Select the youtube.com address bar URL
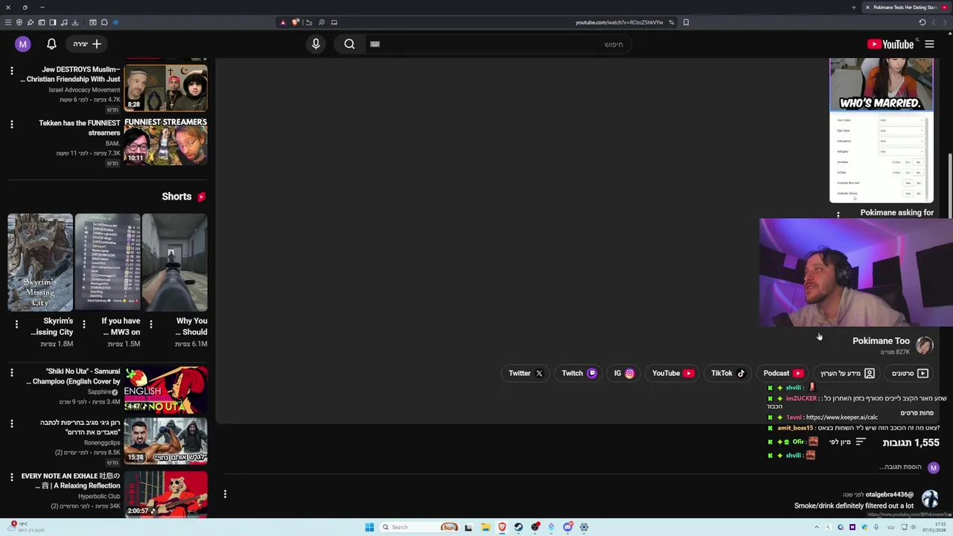This screenshot has width=953, height=536. (x=619, y=22)
